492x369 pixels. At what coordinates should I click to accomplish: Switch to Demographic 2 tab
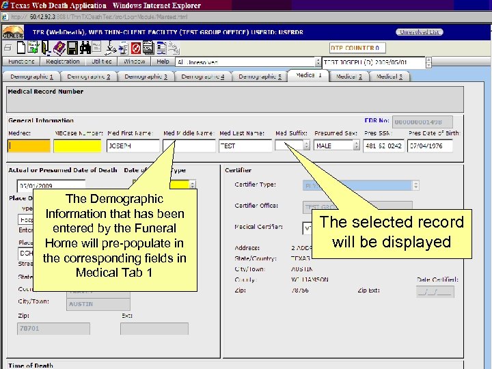click(88, 77)
